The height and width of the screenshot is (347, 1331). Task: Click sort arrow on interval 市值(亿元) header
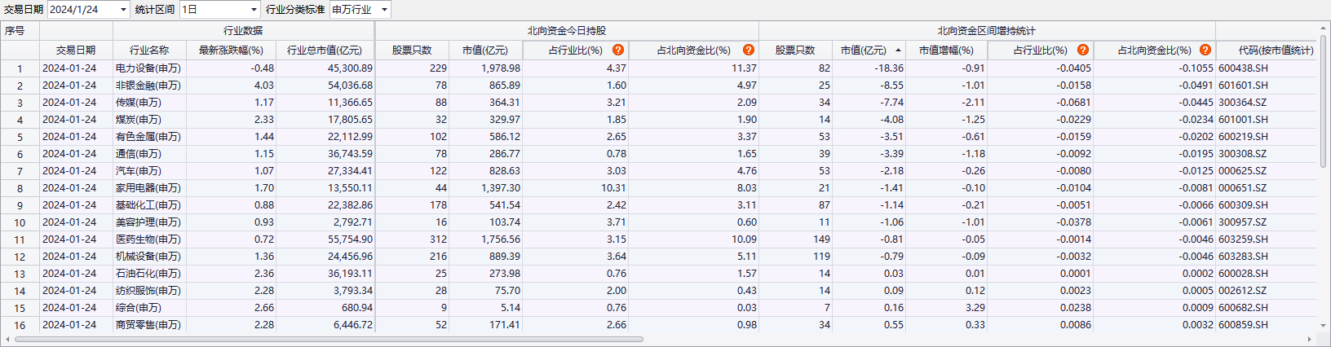pyautogui.click(x=898, y=51)
